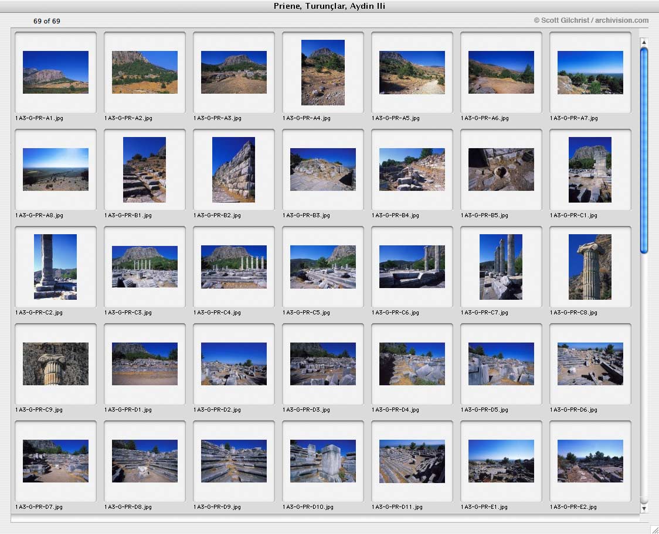Click portrait thumbnail 1A3-G-PR-A4.jpg

click(x=323, y=72)
